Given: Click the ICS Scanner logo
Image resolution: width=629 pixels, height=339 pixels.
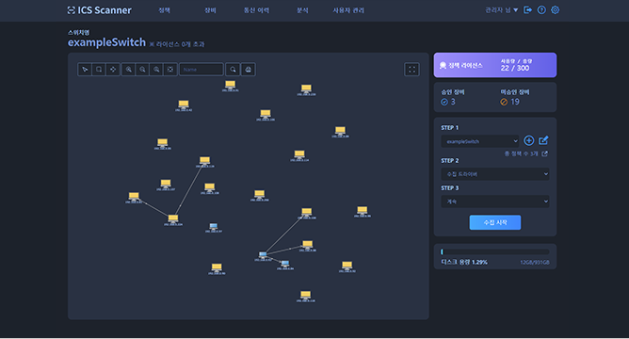Looking at the screenshot, I should coord(100,10).
